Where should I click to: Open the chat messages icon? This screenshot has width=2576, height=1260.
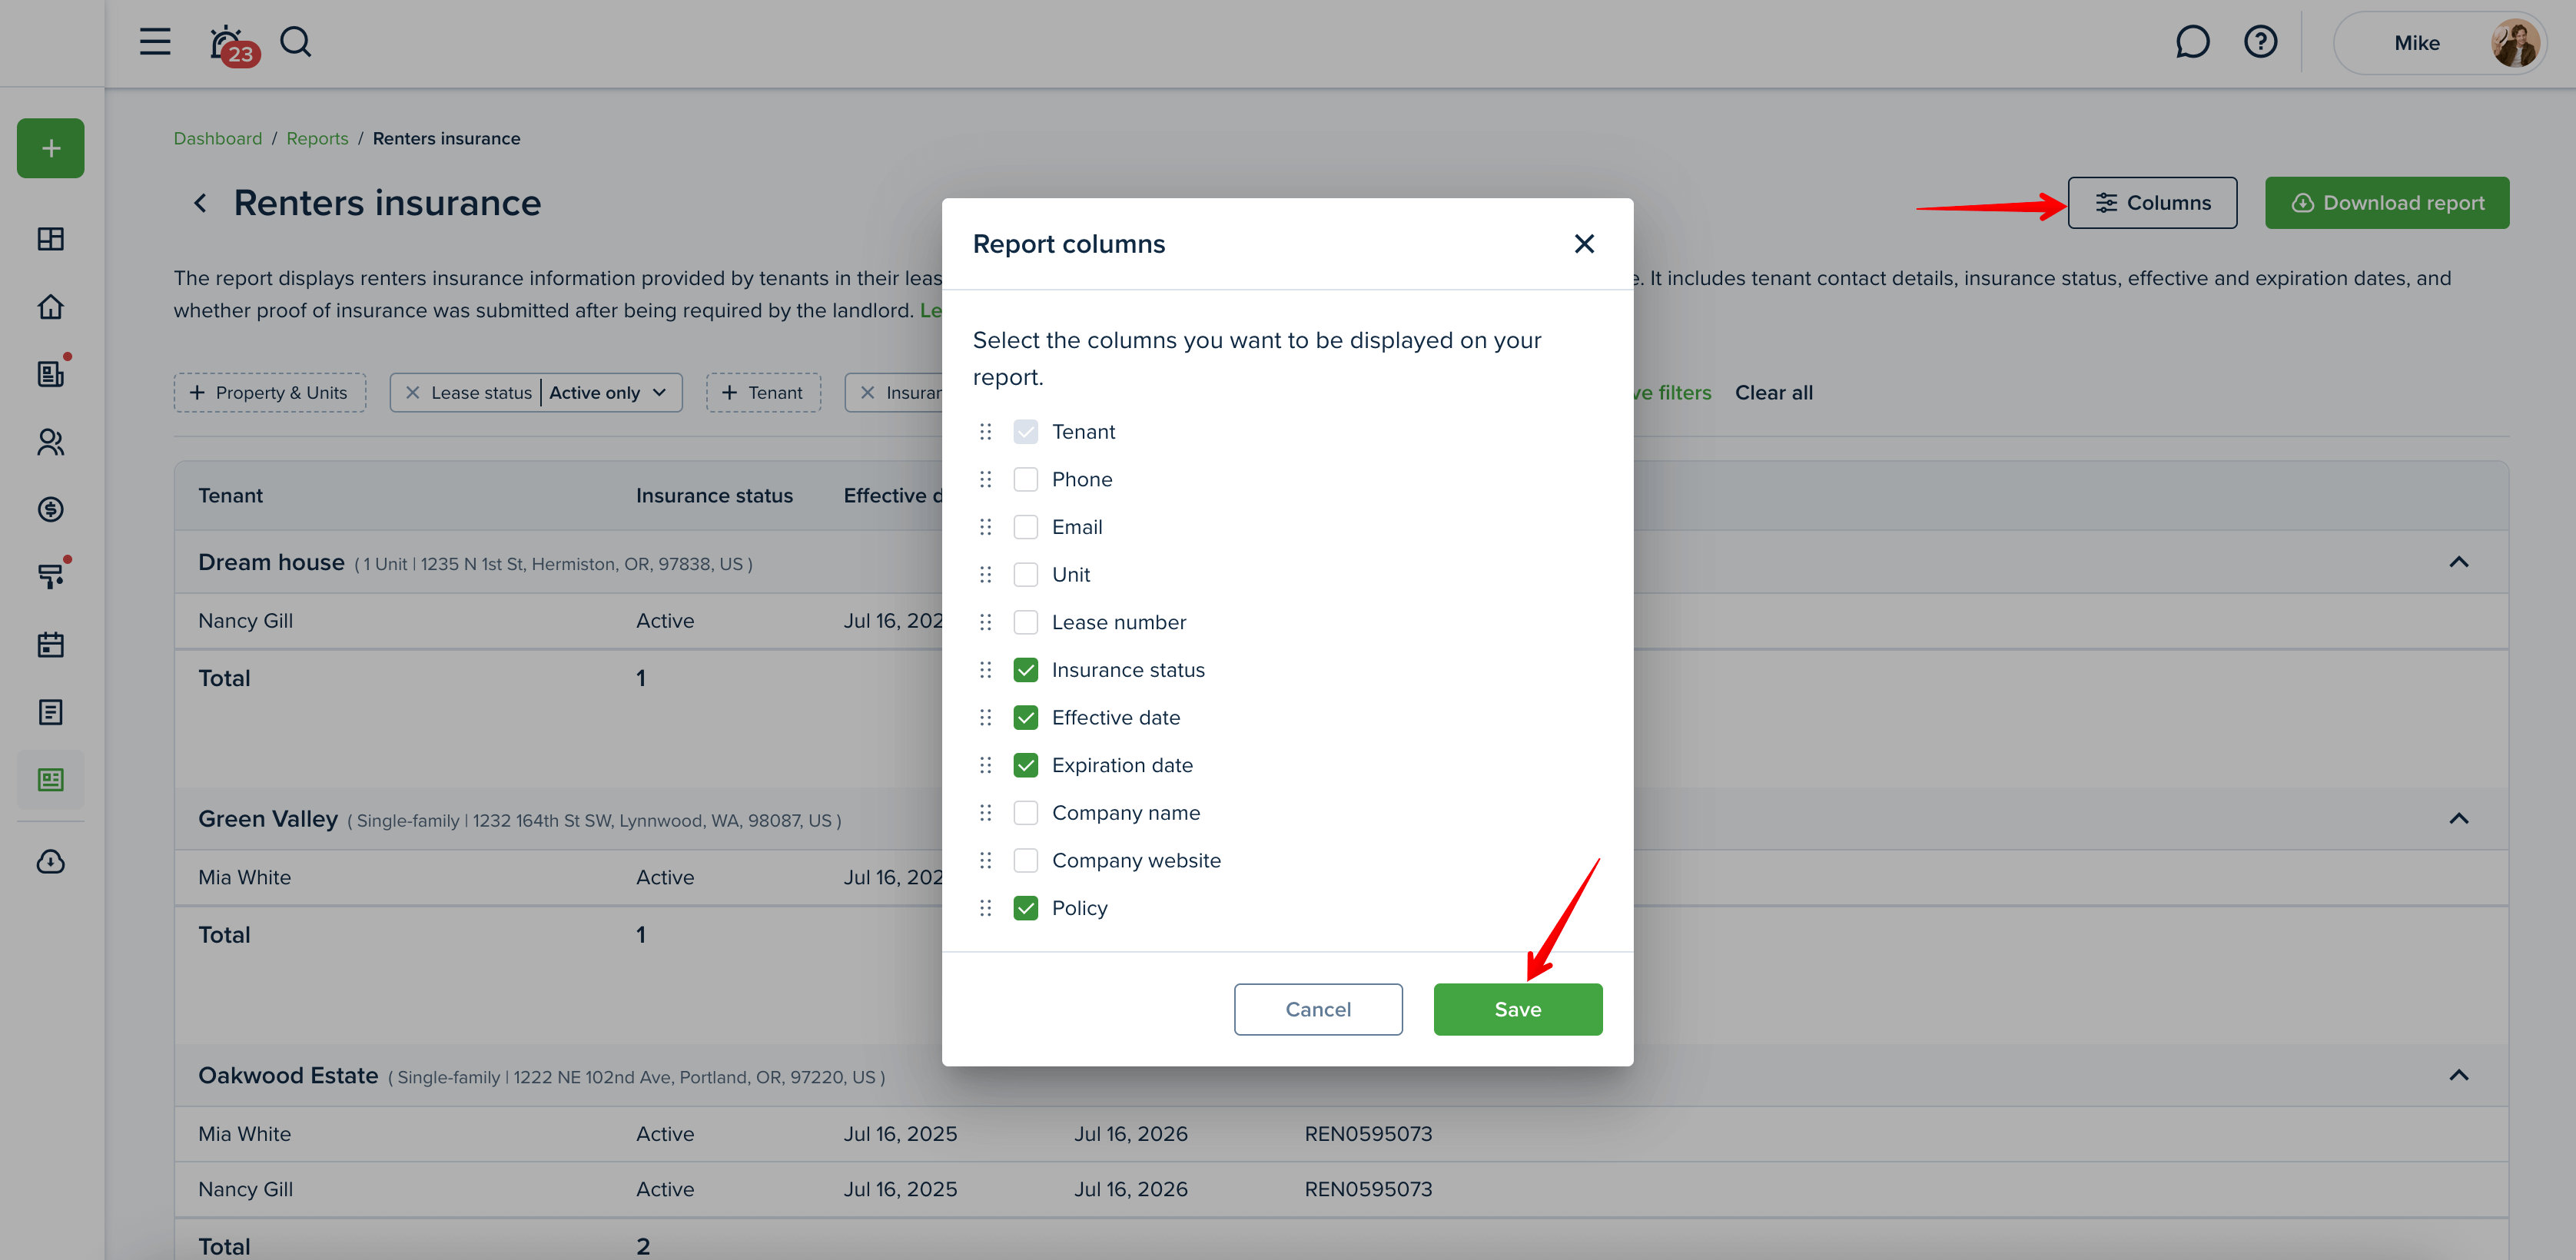[2192, 42]
